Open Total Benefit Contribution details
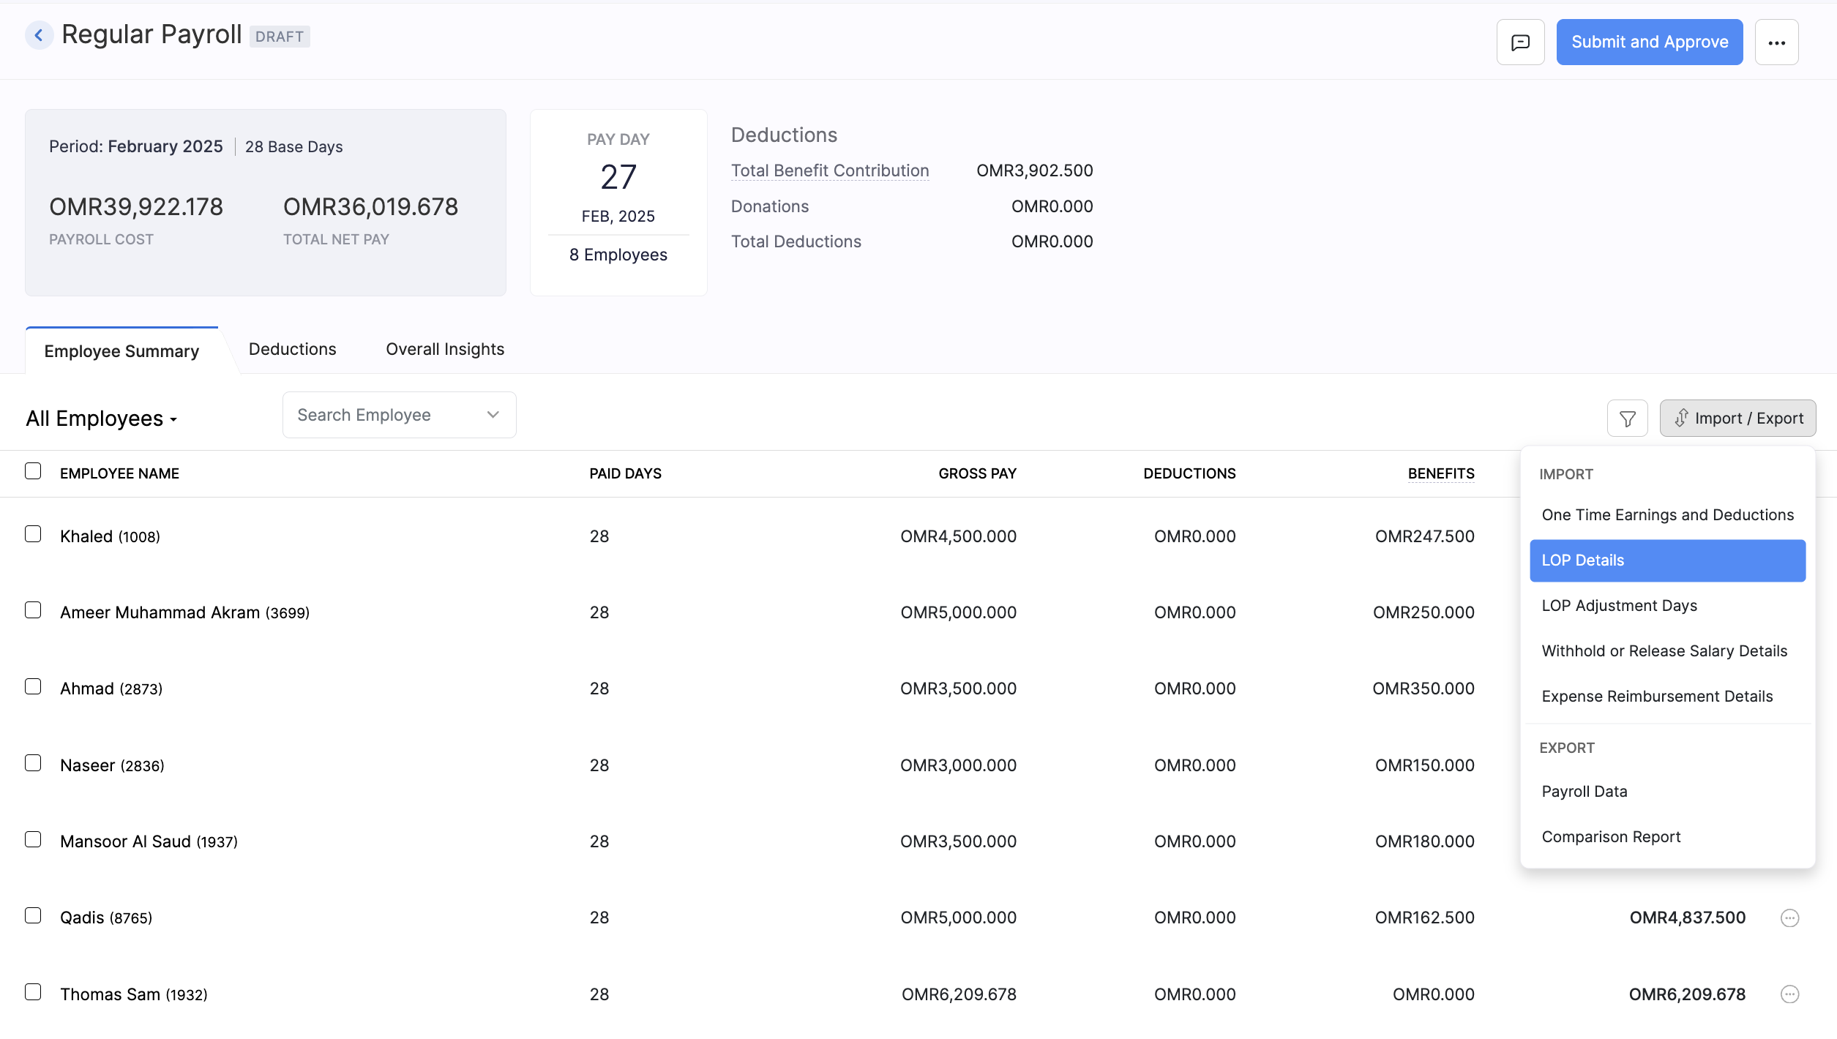The width and height of the screenshot is (1837, 1039). [x=829, y=170]
